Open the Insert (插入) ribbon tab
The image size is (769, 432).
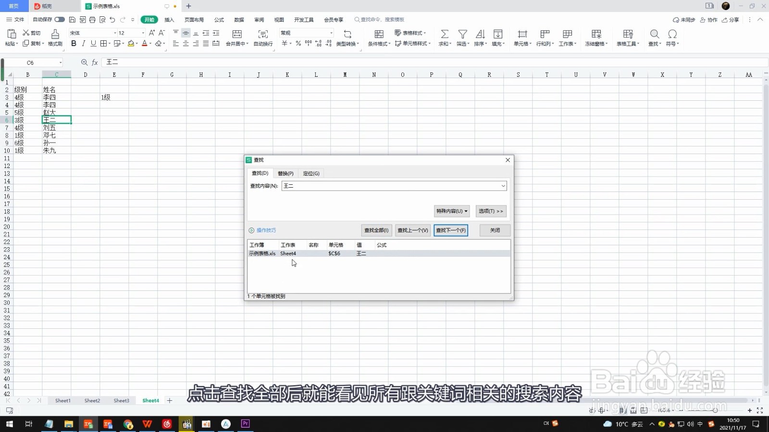[x=169, y=20]
